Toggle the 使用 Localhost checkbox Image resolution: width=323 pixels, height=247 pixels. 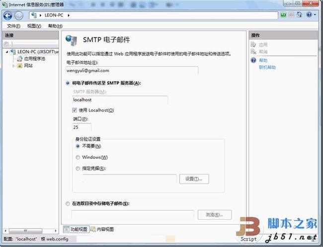(x=75, y=110)
